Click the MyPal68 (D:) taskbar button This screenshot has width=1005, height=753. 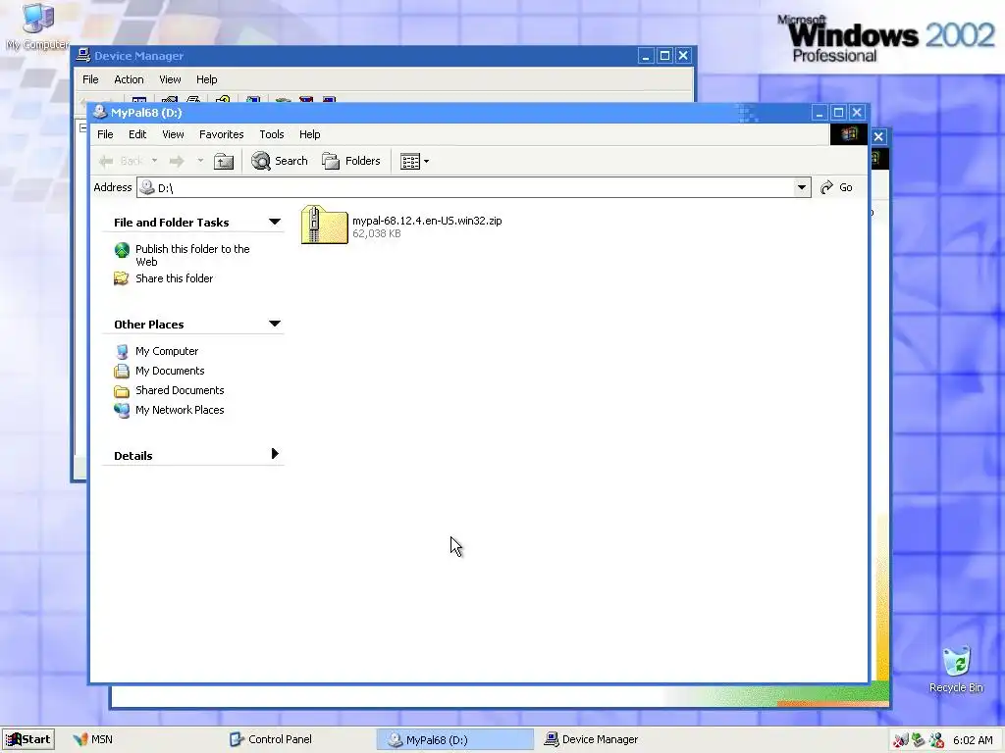point(454,740)
